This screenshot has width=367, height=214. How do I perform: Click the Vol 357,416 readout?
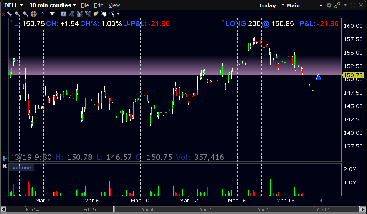tap(200, 157)
